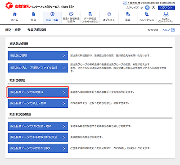Open 振込先のグループ管理/ファイル登録 chevron

coord(64,68)
